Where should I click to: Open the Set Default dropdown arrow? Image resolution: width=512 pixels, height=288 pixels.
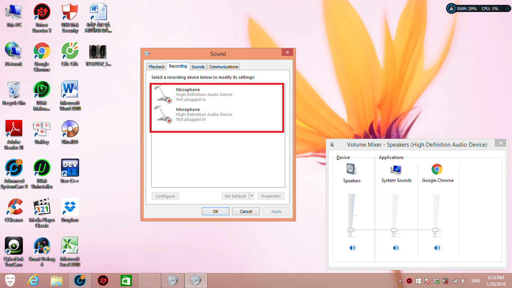tap(252, 196)
